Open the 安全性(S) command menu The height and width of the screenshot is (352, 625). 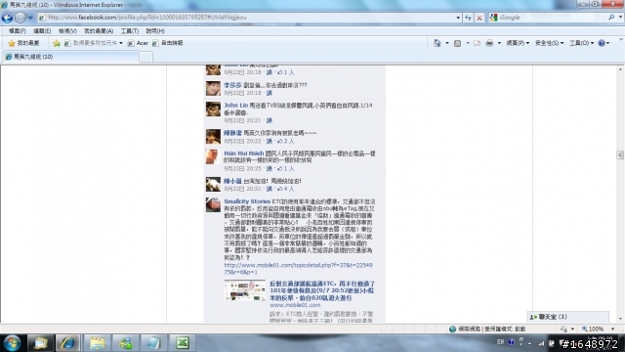(x=549, y=43)
